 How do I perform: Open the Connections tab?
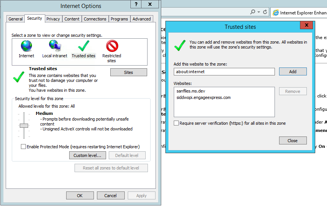[95, 19]
